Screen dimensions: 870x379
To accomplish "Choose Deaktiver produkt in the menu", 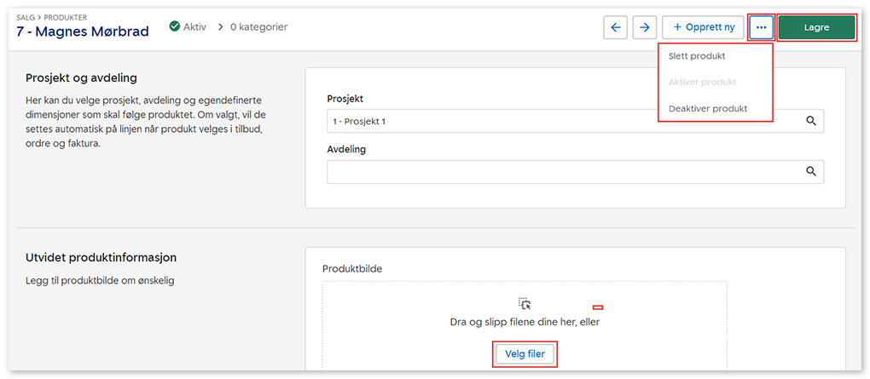I will coord(708,108).
